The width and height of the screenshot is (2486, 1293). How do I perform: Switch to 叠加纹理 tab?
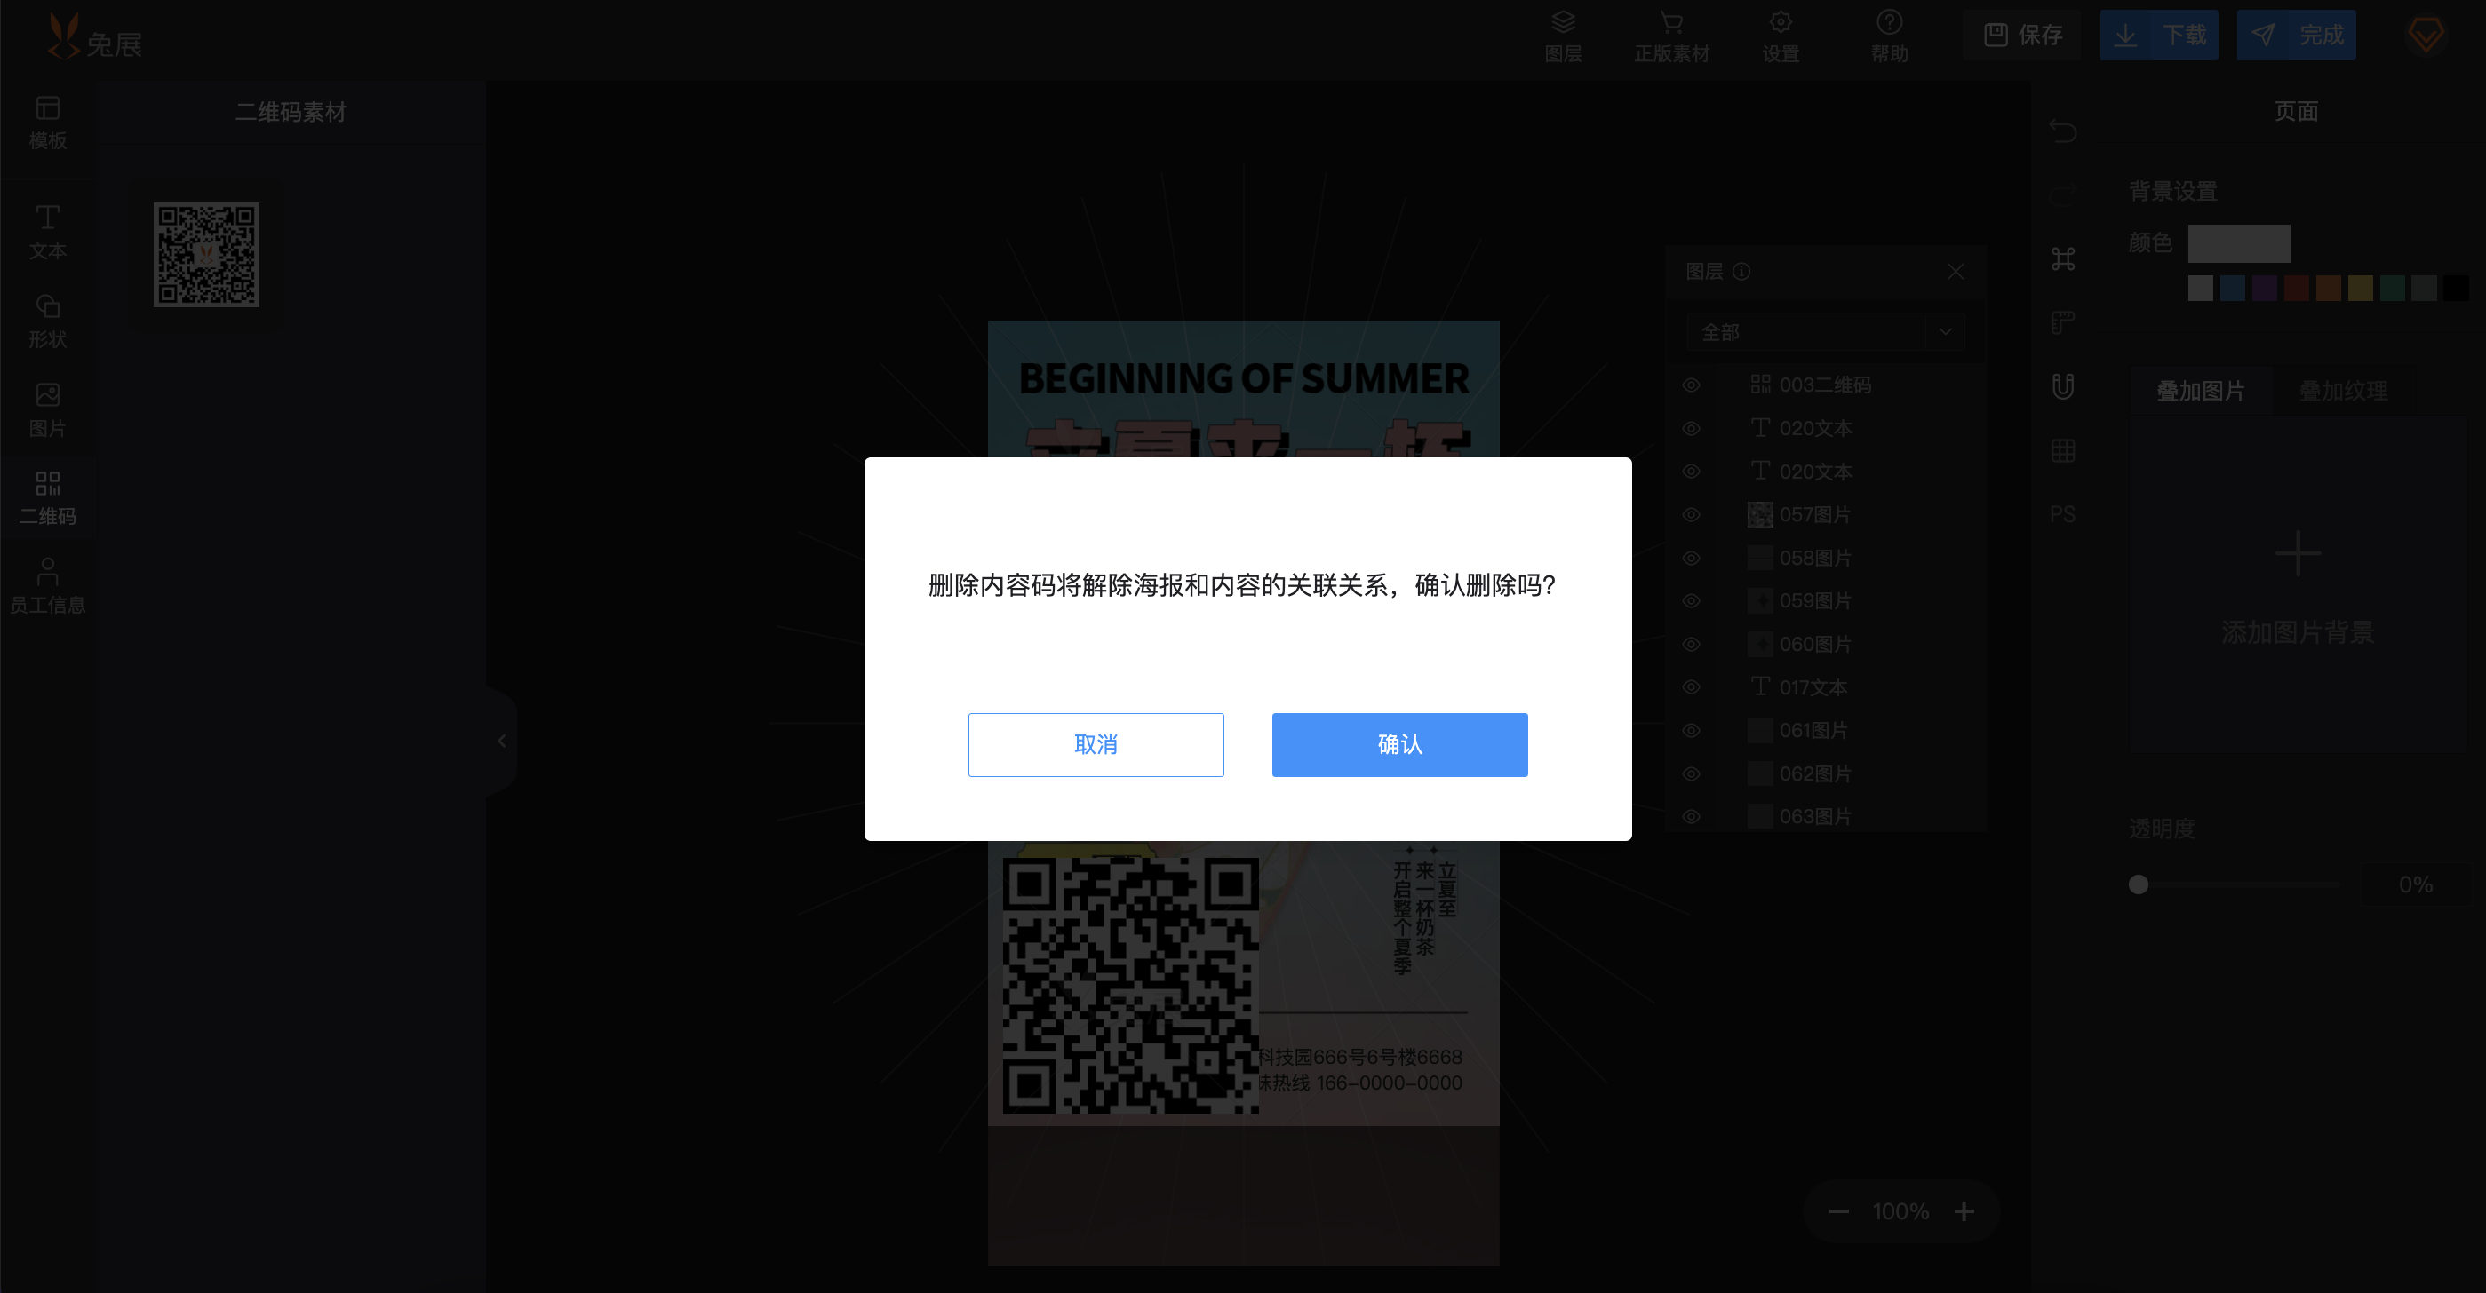point(2343,391)
